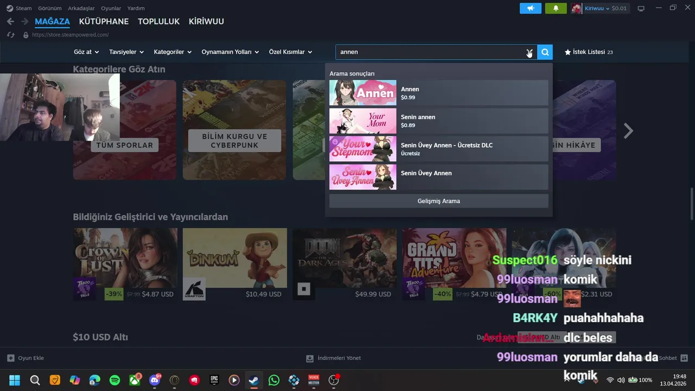Viewport: 695px width, 391px height.
Task: Expand the Özel Kısımlar dropdown
Action: tap(290, 52)
